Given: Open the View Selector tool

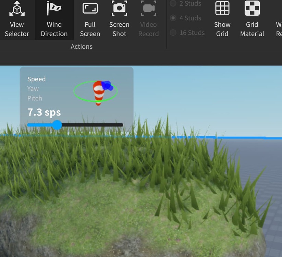Looking at the screenshot, I should point(17,19).
